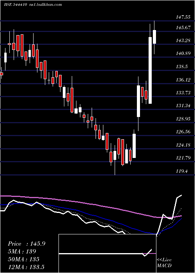The image size is (195, 273).
Task: Click the 147.55 price axis label
Action: [183, 17]
